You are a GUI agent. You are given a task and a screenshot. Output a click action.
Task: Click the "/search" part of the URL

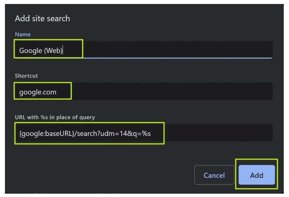(85, 134)
